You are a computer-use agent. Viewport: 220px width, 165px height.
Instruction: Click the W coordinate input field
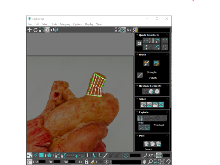[72, 162]
